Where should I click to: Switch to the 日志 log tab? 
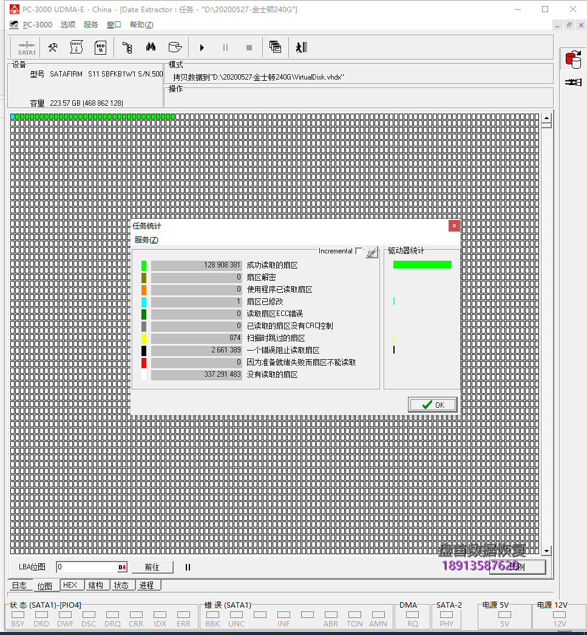pyautogui.click(x=19, y=585)
